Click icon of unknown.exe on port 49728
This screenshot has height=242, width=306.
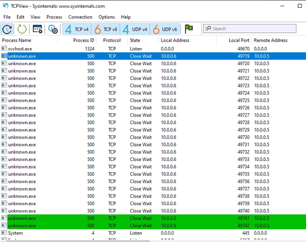tap(4, 122)
